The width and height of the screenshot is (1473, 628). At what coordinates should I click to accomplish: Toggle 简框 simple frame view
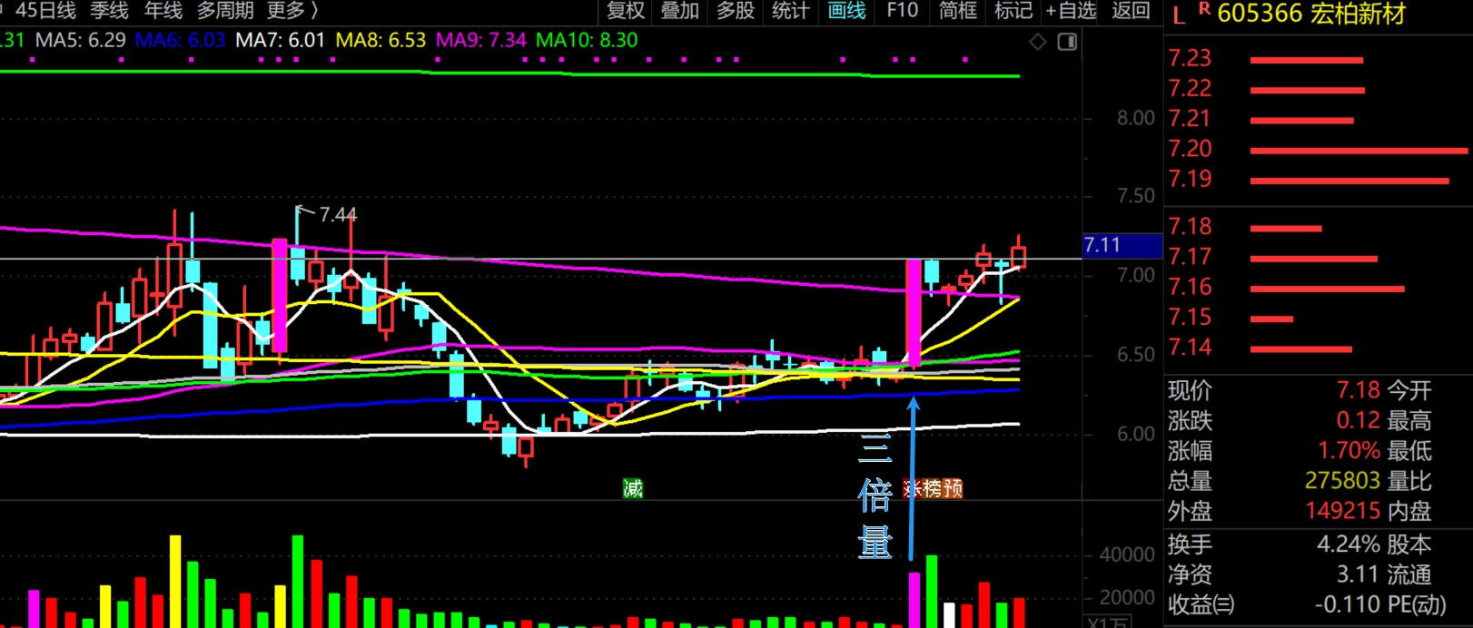tap(957, 11)
